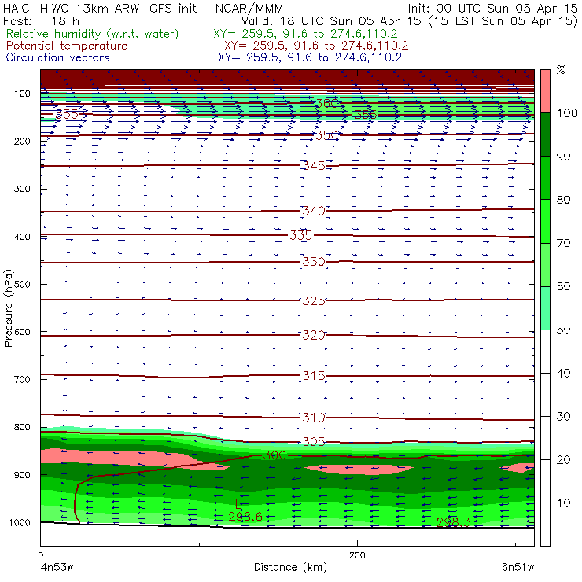Click the 700 hPa pressure axis label
This screenshot has width=582, height=582.
pos(22,380)
